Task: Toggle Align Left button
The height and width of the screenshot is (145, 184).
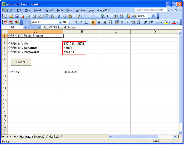Action: 93,22
